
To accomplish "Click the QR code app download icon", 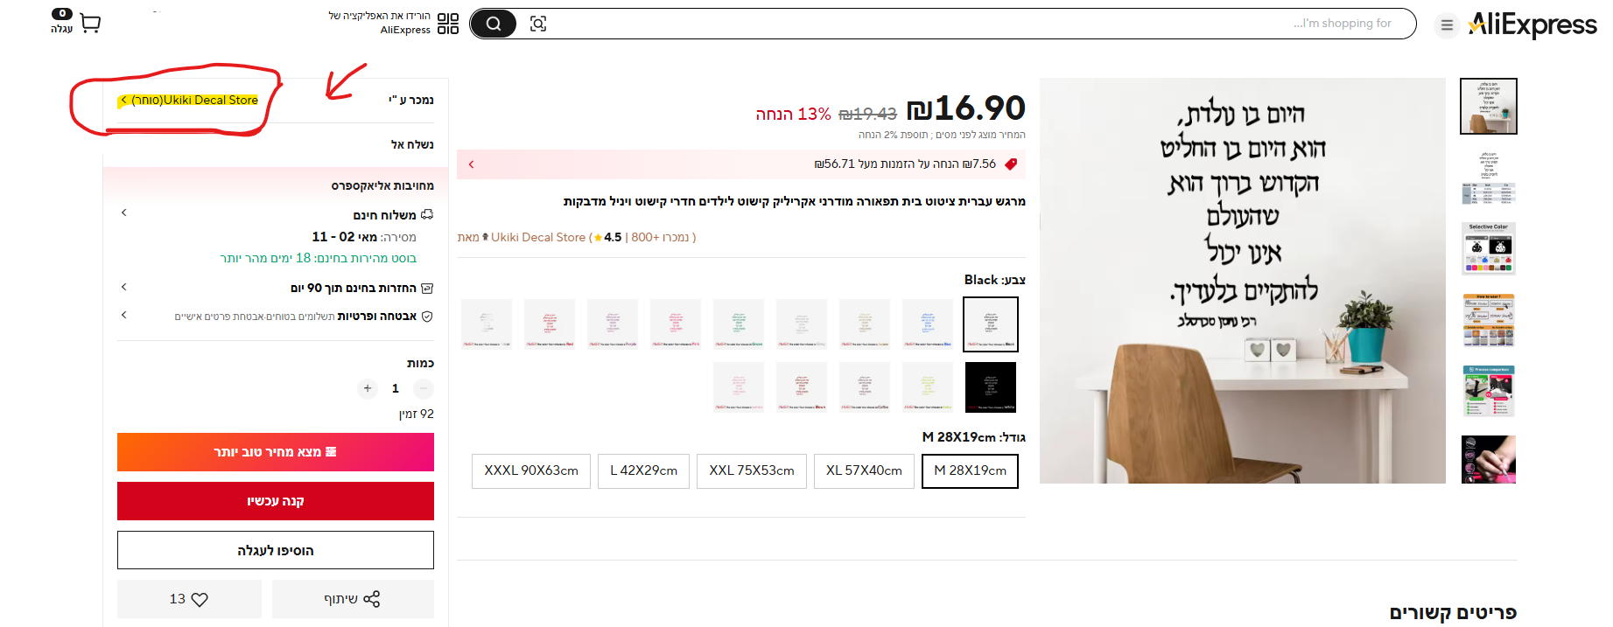I will [x=447, y=24].
